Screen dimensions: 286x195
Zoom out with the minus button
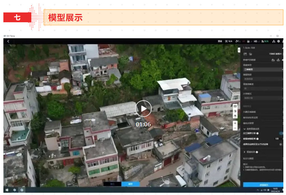(x=235, y=128)
